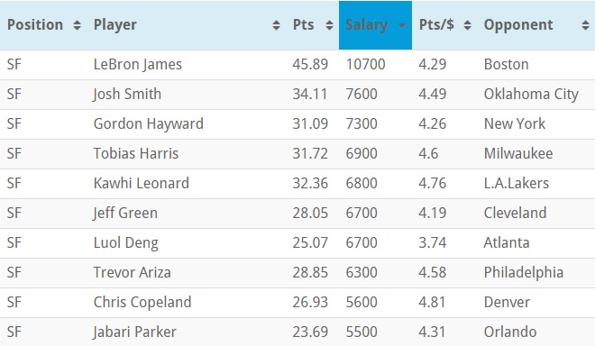Click the Pts/$ column sort arrows
595x346 pixels.
(x=468, y=25)
